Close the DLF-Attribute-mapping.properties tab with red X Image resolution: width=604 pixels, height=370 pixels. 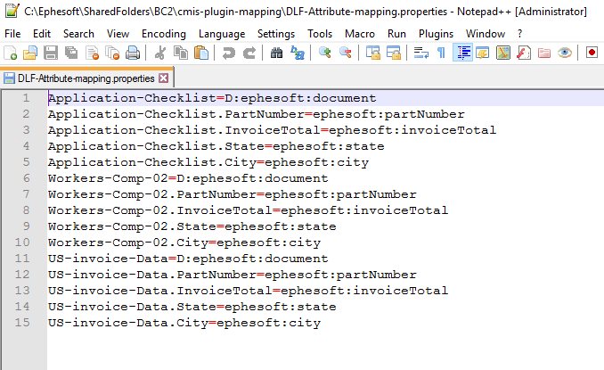tap(164, 78)
